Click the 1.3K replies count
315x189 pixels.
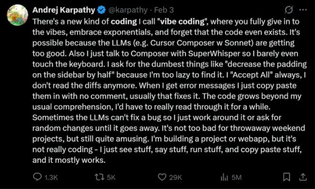[51, 177]
